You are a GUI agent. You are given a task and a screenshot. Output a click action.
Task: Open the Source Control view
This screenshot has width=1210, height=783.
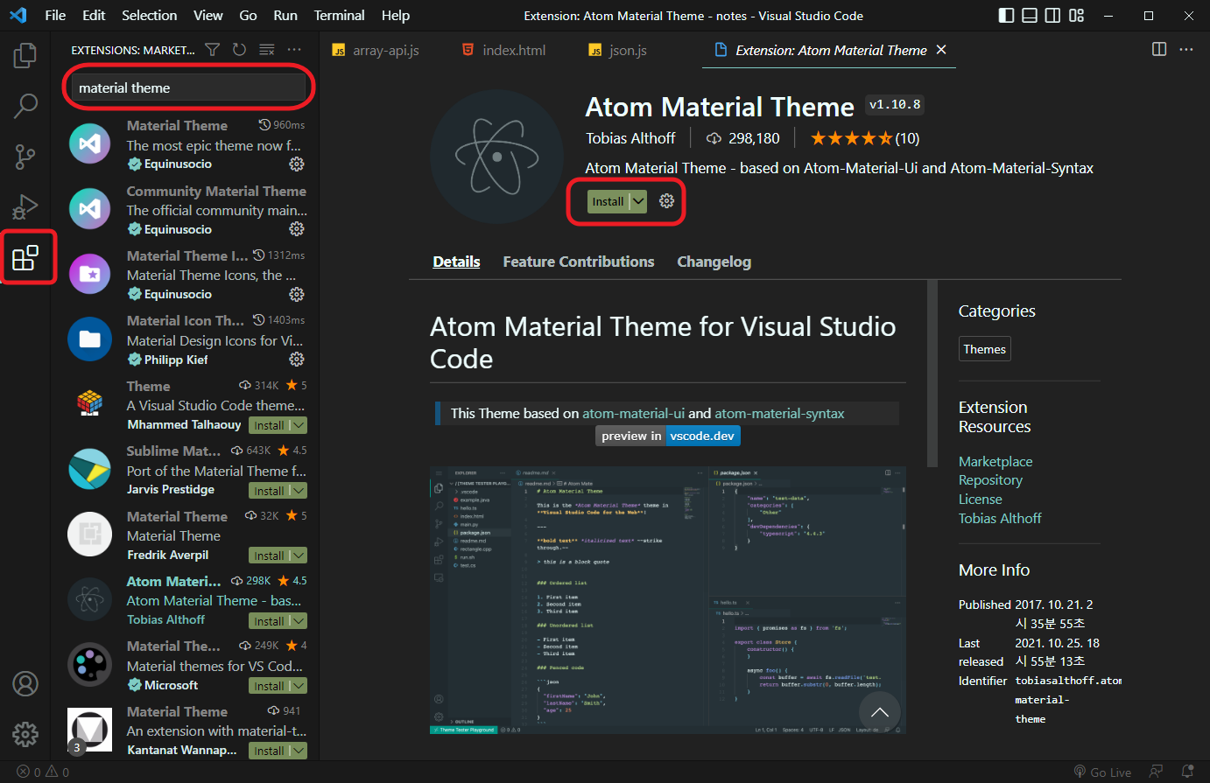[25, 157]
